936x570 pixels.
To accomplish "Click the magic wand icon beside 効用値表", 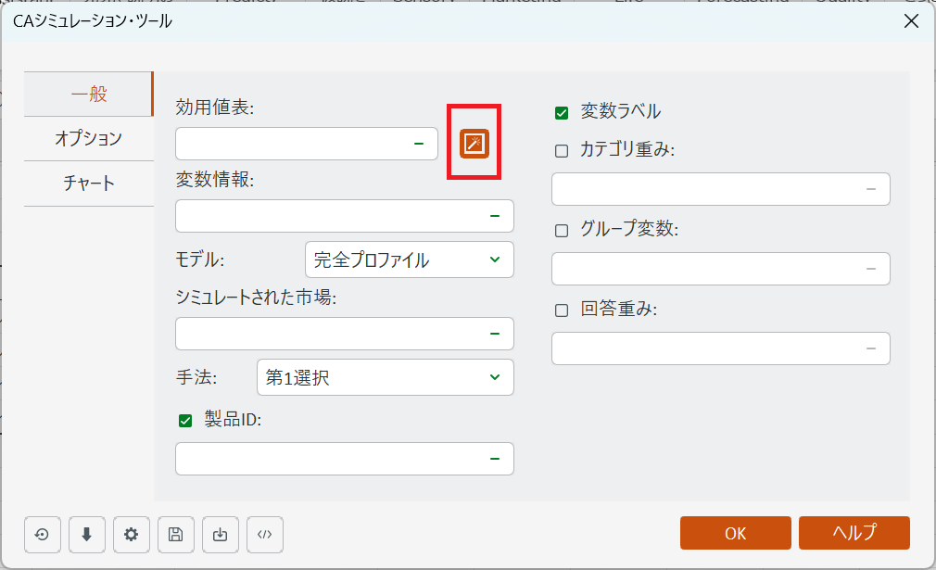I will click(474, 144).
